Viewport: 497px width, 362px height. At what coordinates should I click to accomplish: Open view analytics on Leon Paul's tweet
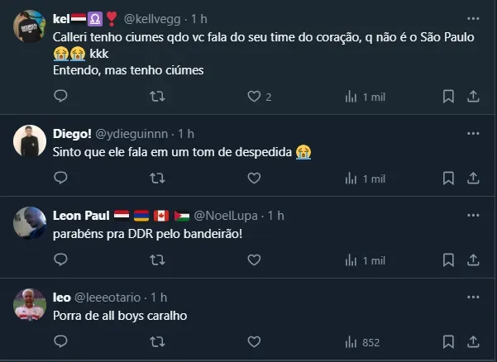click(364, 260)
